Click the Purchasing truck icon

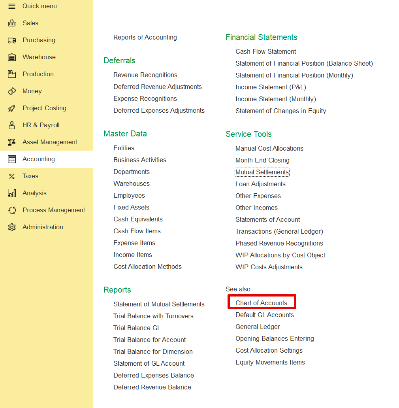point(12,40)
